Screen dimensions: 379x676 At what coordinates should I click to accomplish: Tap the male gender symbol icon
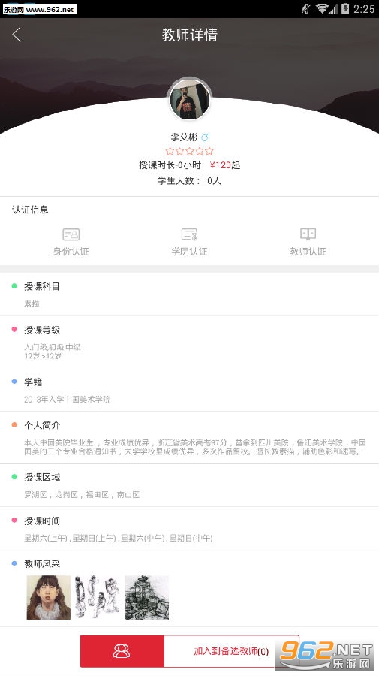pos(205,137)
